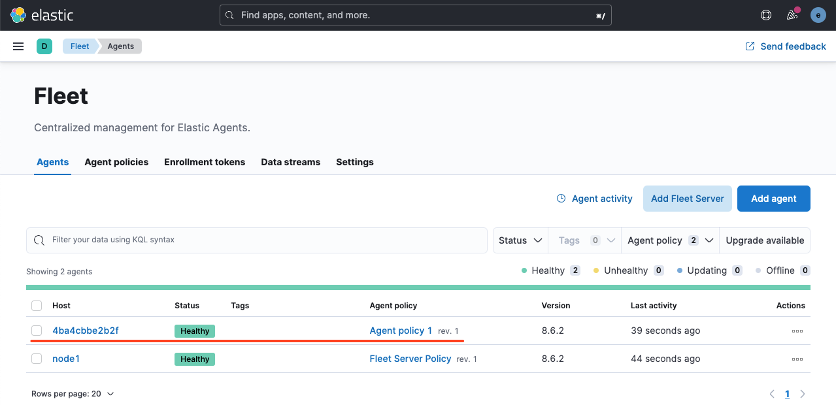Screen dimensions: 836x405
Task: Open the help lifebuoy icon
Action: (766, 15)
